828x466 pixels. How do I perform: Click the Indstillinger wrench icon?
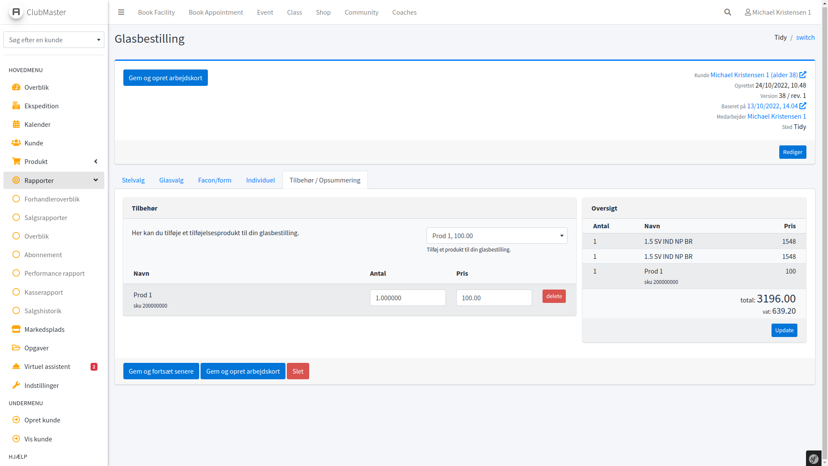click(16, 385)
